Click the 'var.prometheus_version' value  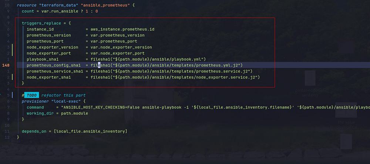[x=118, y=35]
